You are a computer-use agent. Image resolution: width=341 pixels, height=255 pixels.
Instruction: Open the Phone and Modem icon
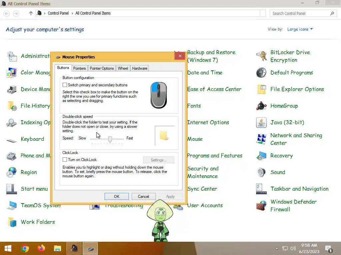coord(12,156)
